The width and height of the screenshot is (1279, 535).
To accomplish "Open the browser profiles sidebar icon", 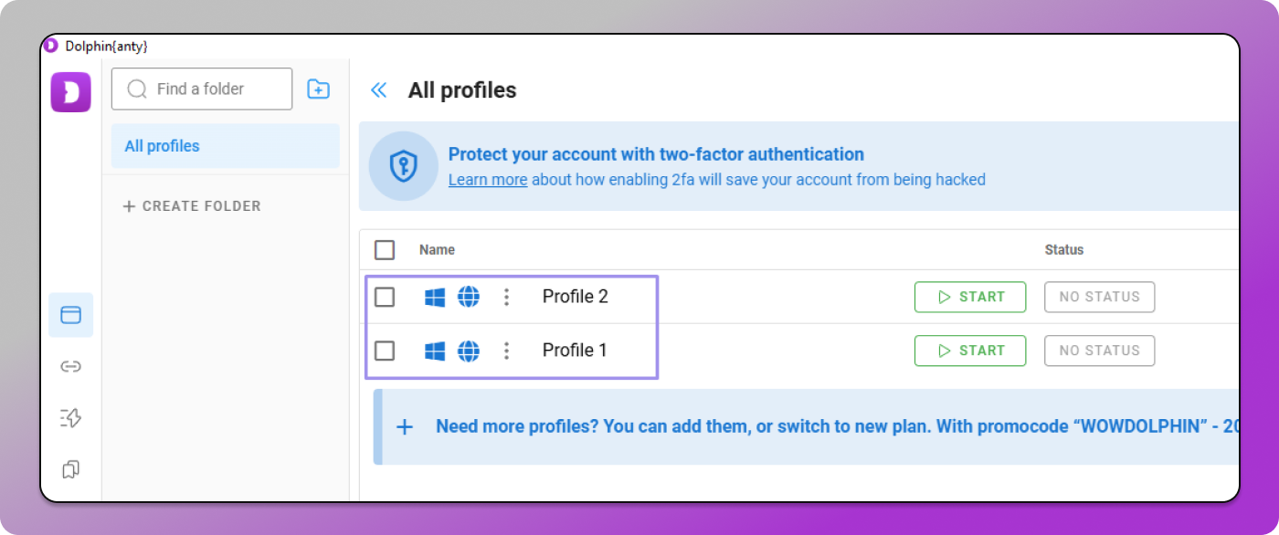I will (x=70, y=315).
